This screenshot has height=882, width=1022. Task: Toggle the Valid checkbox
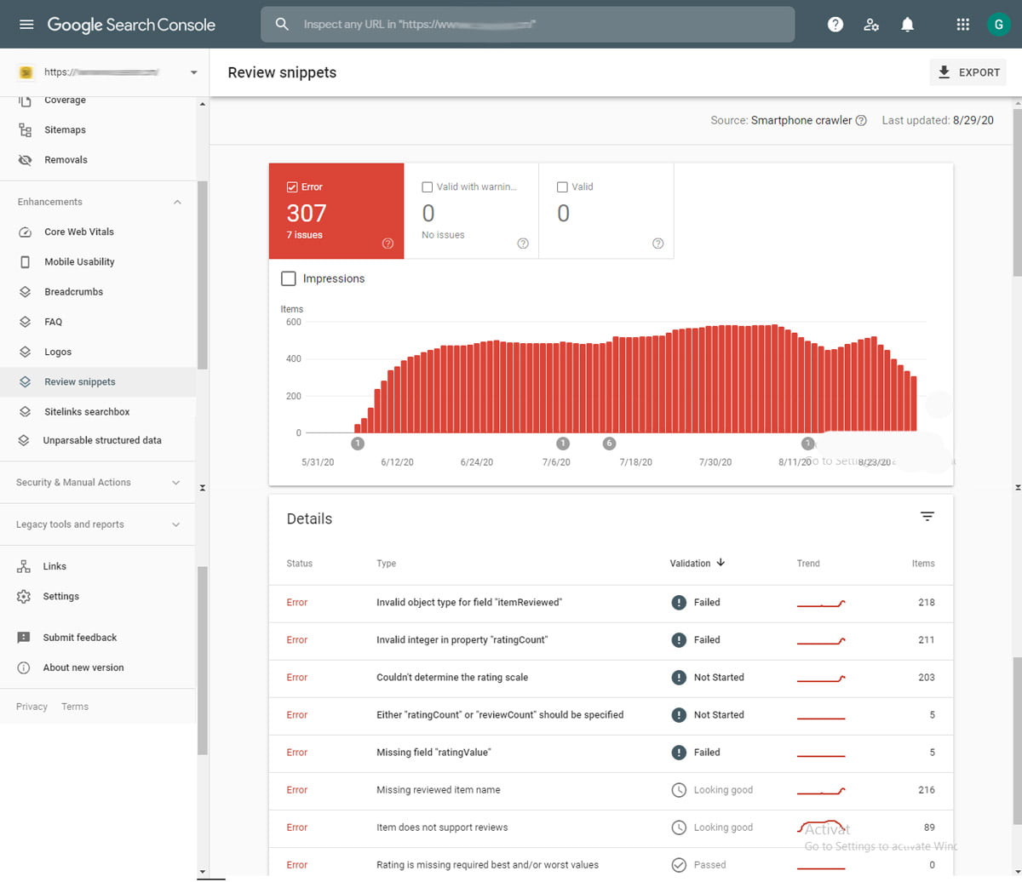[x=562, y=187]
